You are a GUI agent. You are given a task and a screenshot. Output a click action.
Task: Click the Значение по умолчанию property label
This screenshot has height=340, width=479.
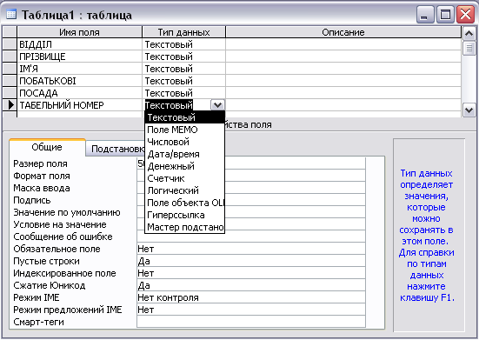point(67,212)
